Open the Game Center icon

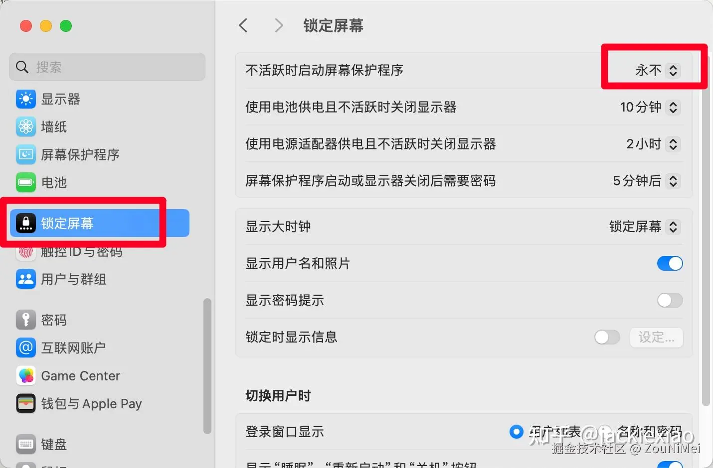point(25,376)
